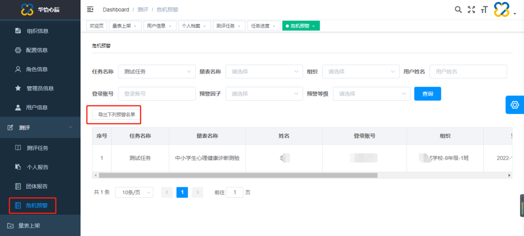This screenshot has width=524, height=236.
Task: Click the 个人报告 document icon
Action: point(18,167)
